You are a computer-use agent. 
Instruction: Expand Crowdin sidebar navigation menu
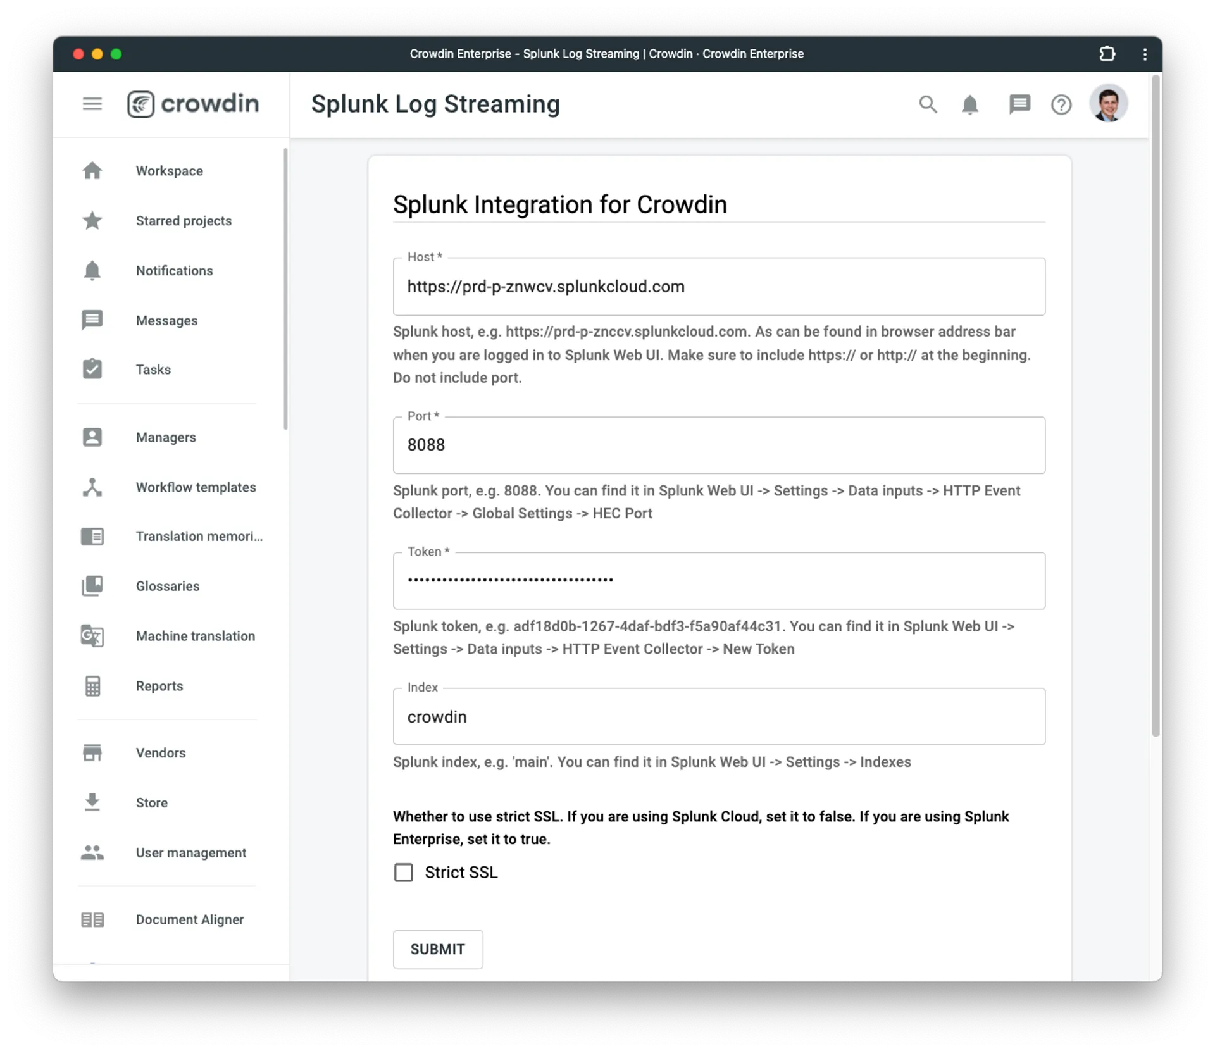(92, 103)
